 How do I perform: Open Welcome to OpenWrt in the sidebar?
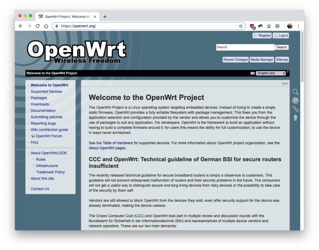[x=50, y=85]
